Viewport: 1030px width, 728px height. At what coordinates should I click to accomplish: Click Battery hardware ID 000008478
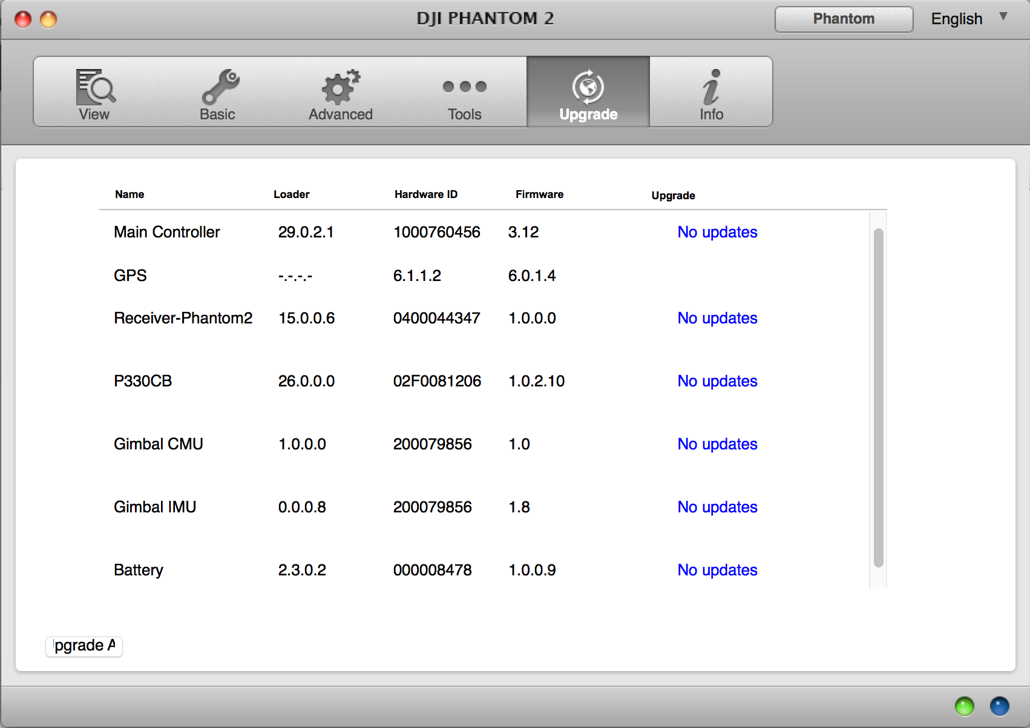tap(432, 570)
